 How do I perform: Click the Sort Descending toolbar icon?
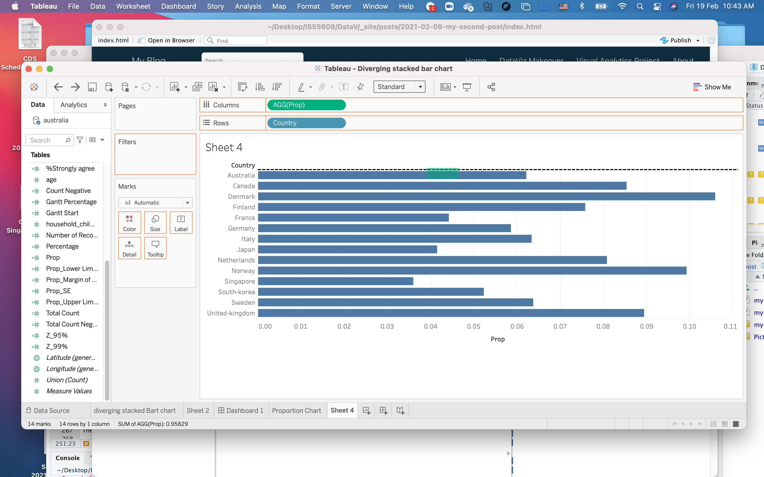(x=277, y=87)
